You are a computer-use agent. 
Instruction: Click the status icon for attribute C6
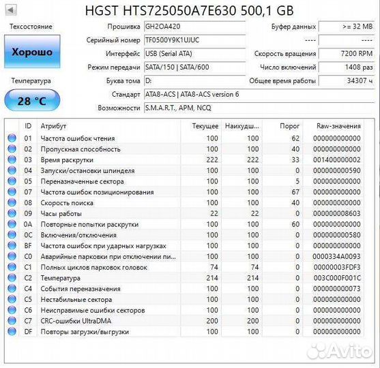click(x=12, y=309)
